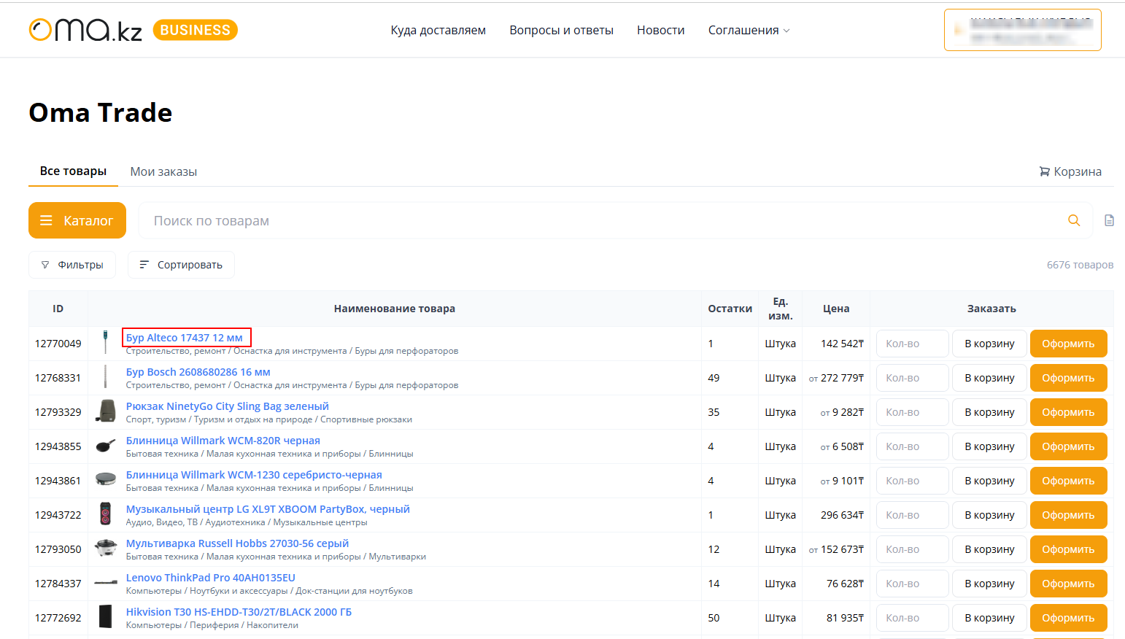Open Мультиварка Russell Hobbs 27030-56 link
The width and height of the screenshot is (1125, 639).
237,543
